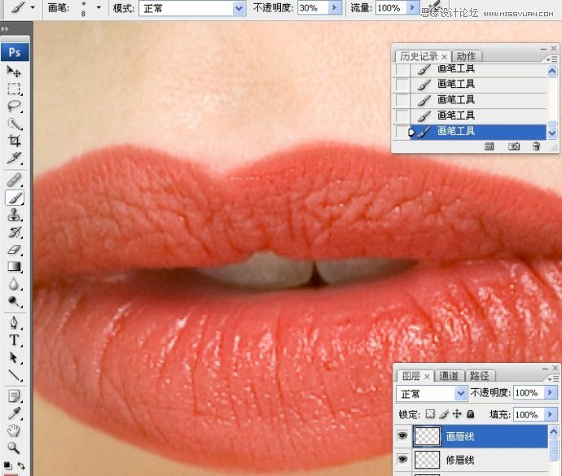Click the layer fill 100% field

pos(529,415)
